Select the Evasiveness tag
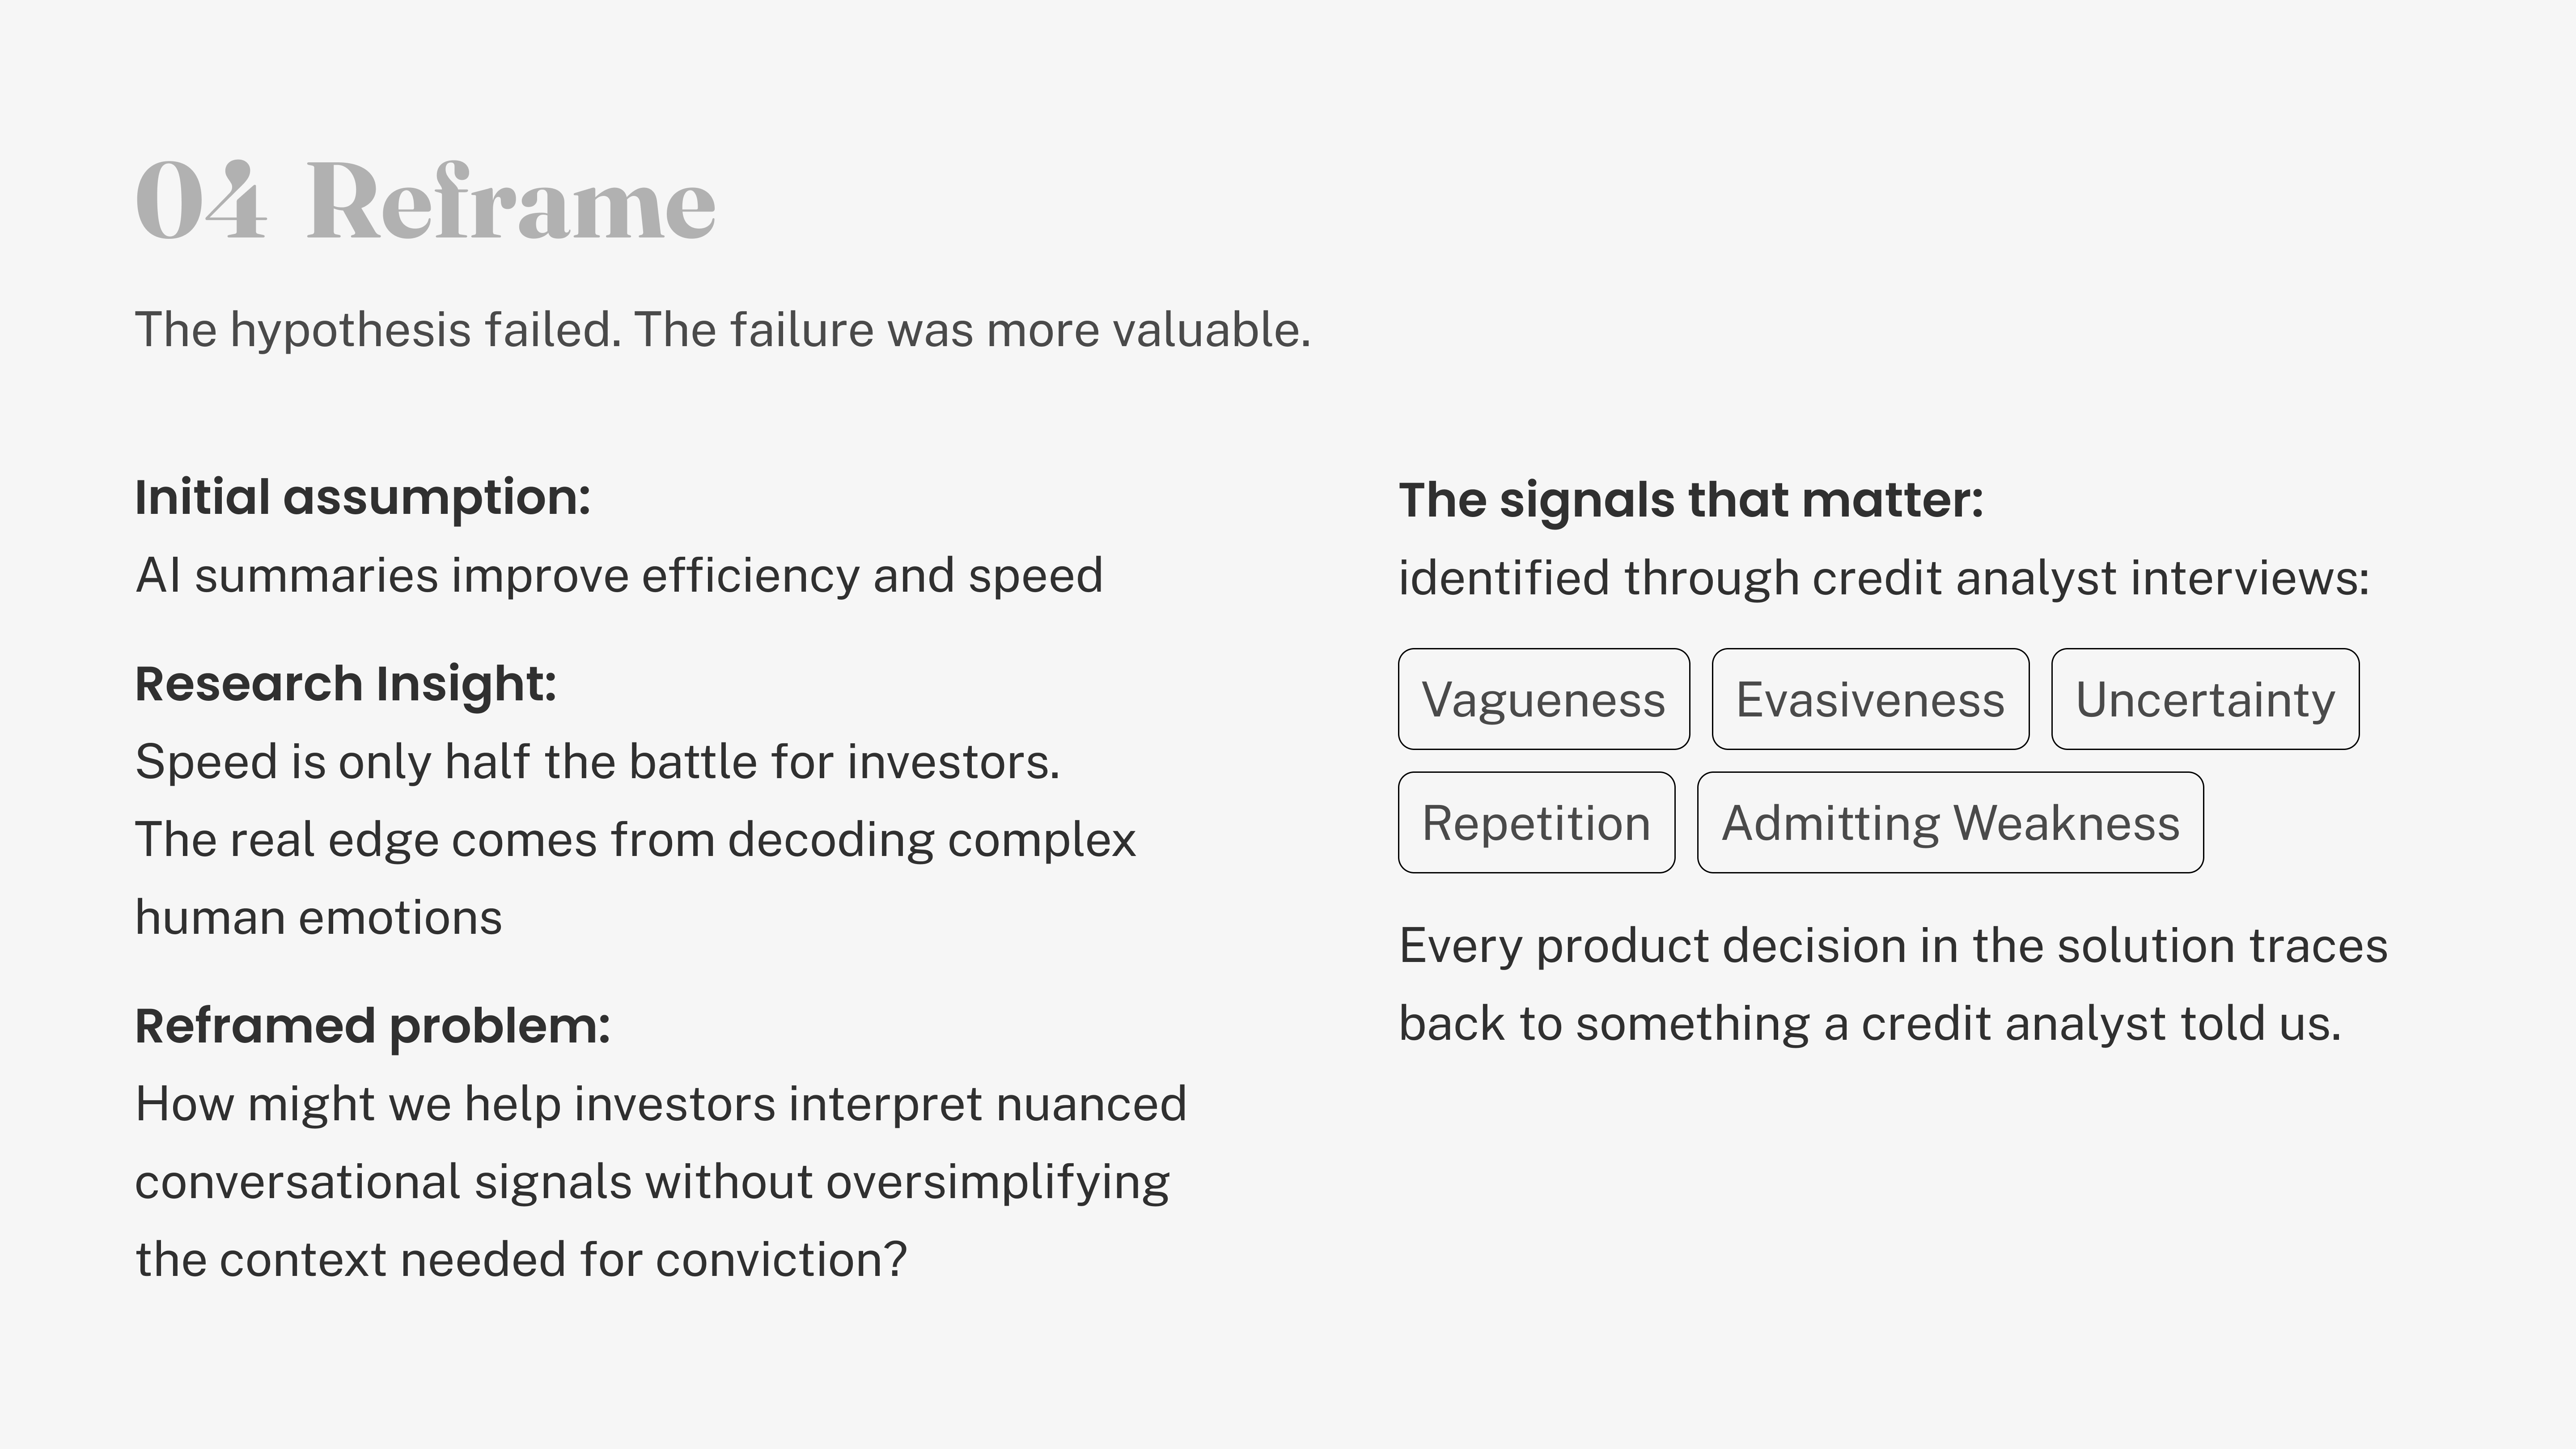Image resolution: width=2576 pixels, height=1449 pixels. coord(1870,699)
